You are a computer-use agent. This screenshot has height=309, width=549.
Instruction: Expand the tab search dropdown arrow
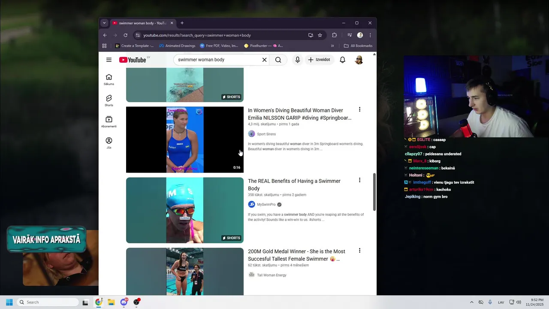coord(104,23)
